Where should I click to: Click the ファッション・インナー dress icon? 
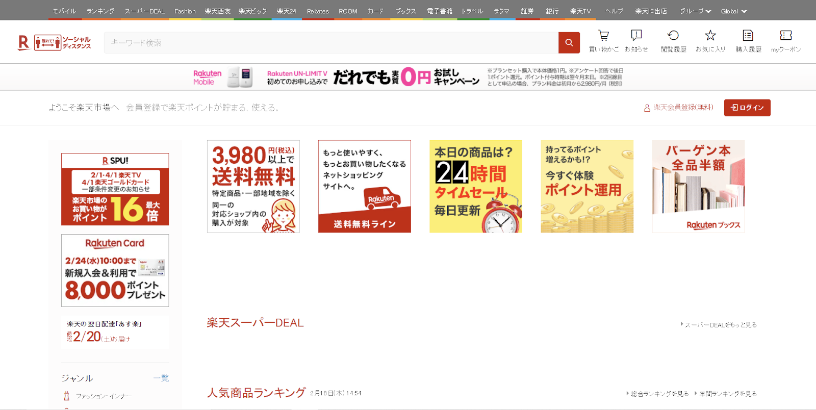click(x=66, y=396)
